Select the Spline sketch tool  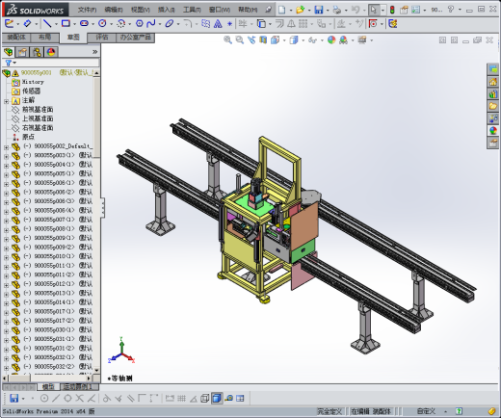151,23
